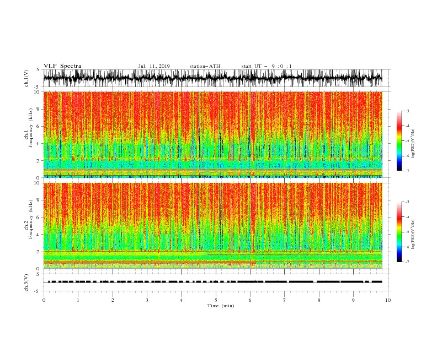Click the ch.3 black pulse trace

(x=212, y=282)
